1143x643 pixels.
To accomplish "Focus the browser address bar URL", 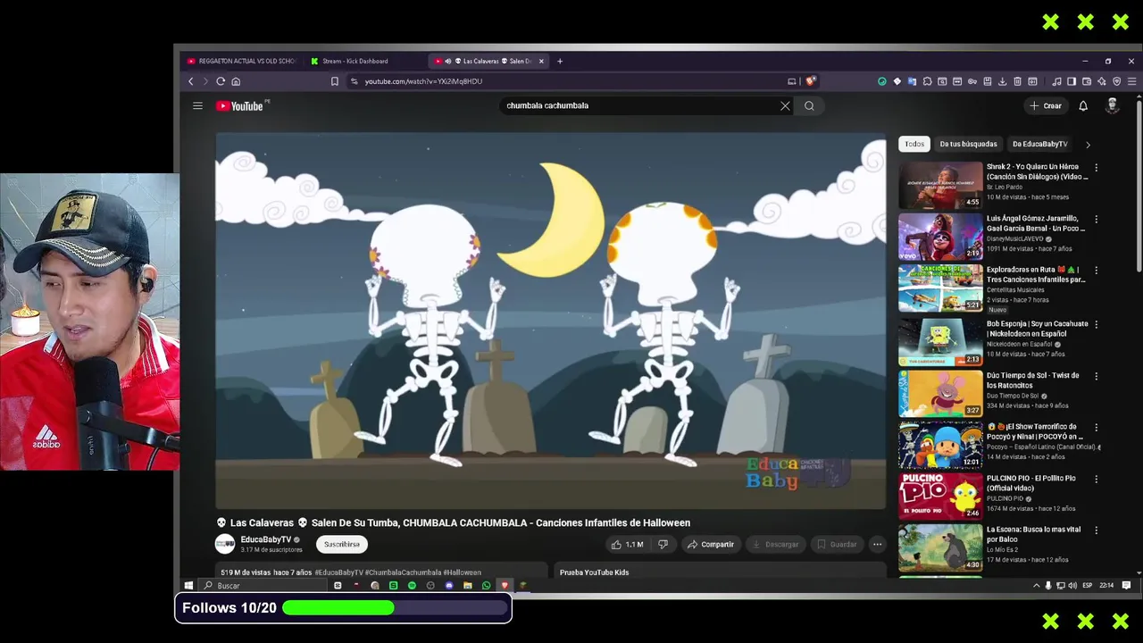I will point(423,81).
